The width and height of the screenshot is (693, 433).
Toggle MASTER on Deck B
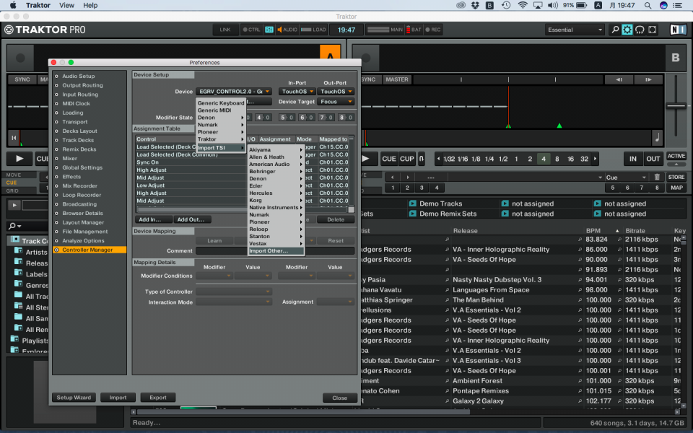pos(397,79)
